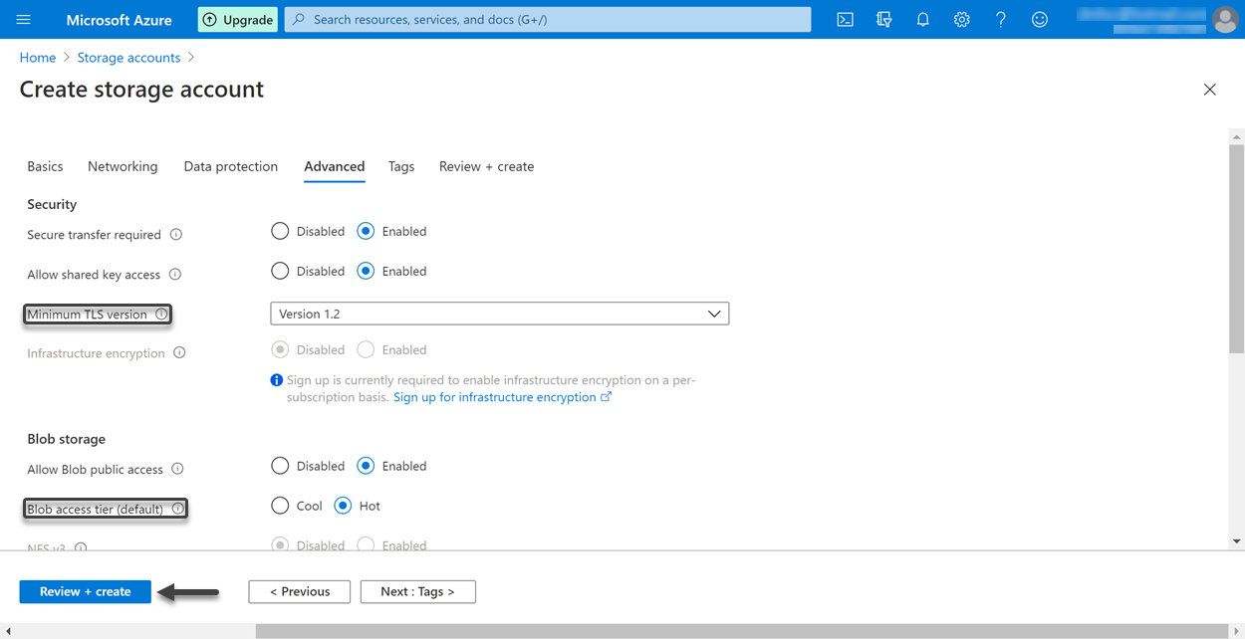Open Cloud Shell from the top bar
Viewport: 1245px width, 639px height.
click(845, 20)
